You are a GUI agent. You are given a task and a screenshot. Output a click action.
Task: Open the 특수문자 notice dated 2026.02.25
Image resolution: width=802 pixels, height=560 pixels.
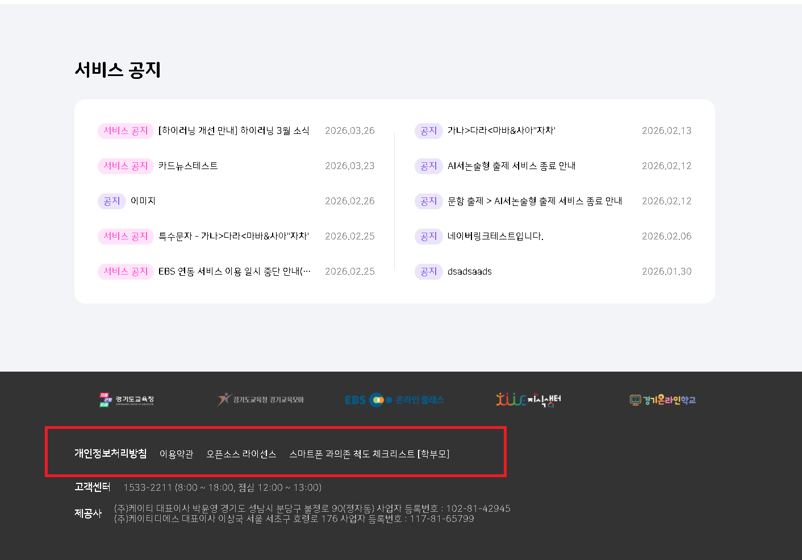[x=233, y=236]
